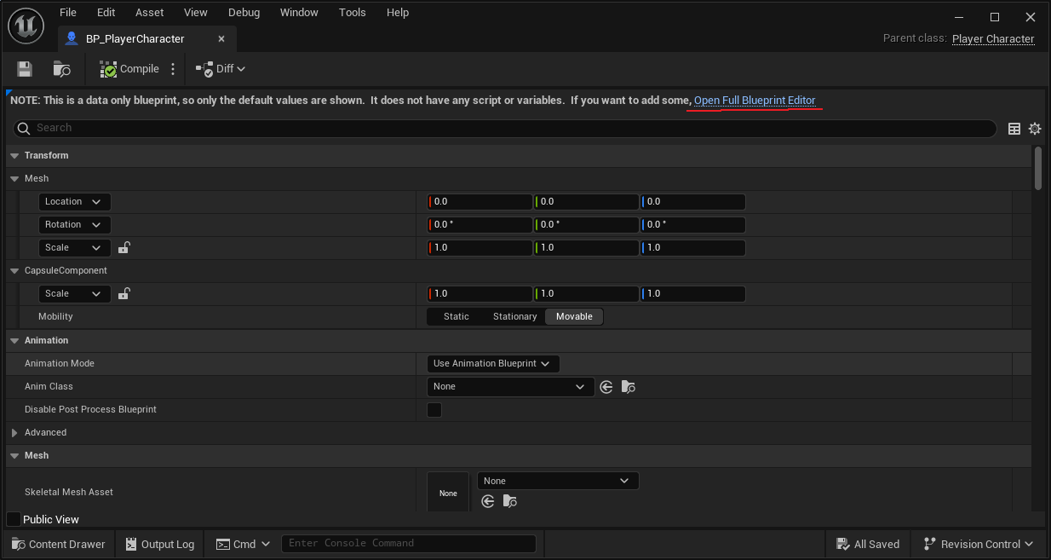Open the Cmd console type dropdown
Image resolution: width=1051 pixels, height=560 pixels.
tap(243, 544)
